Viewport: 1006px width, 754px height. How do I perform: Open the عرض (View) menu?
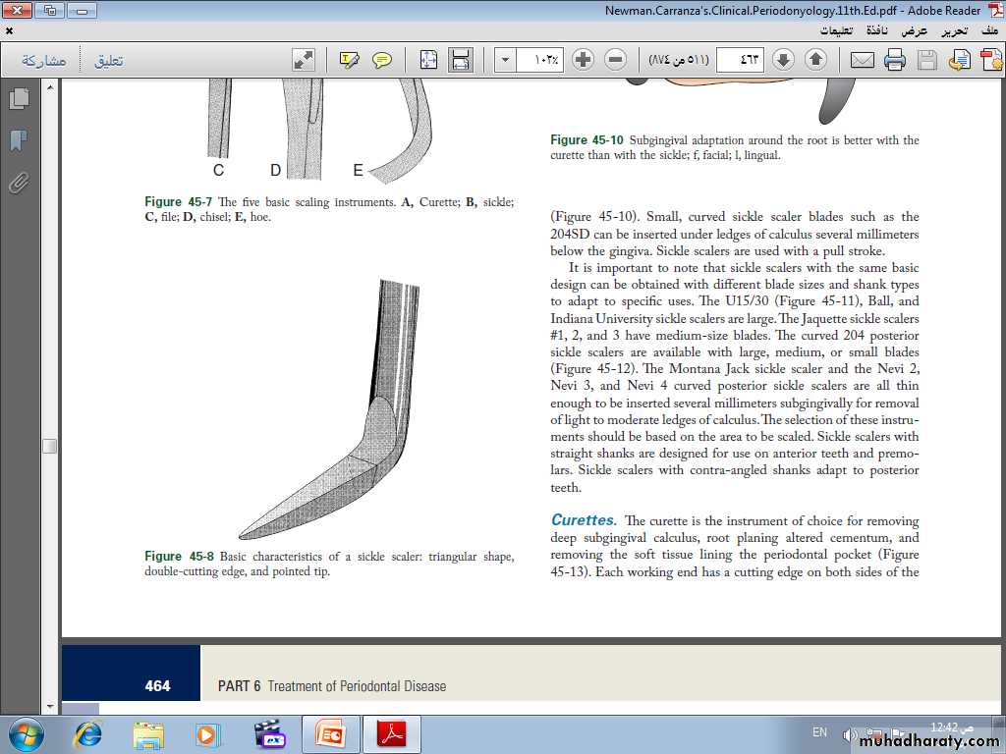tap(915, 30)
